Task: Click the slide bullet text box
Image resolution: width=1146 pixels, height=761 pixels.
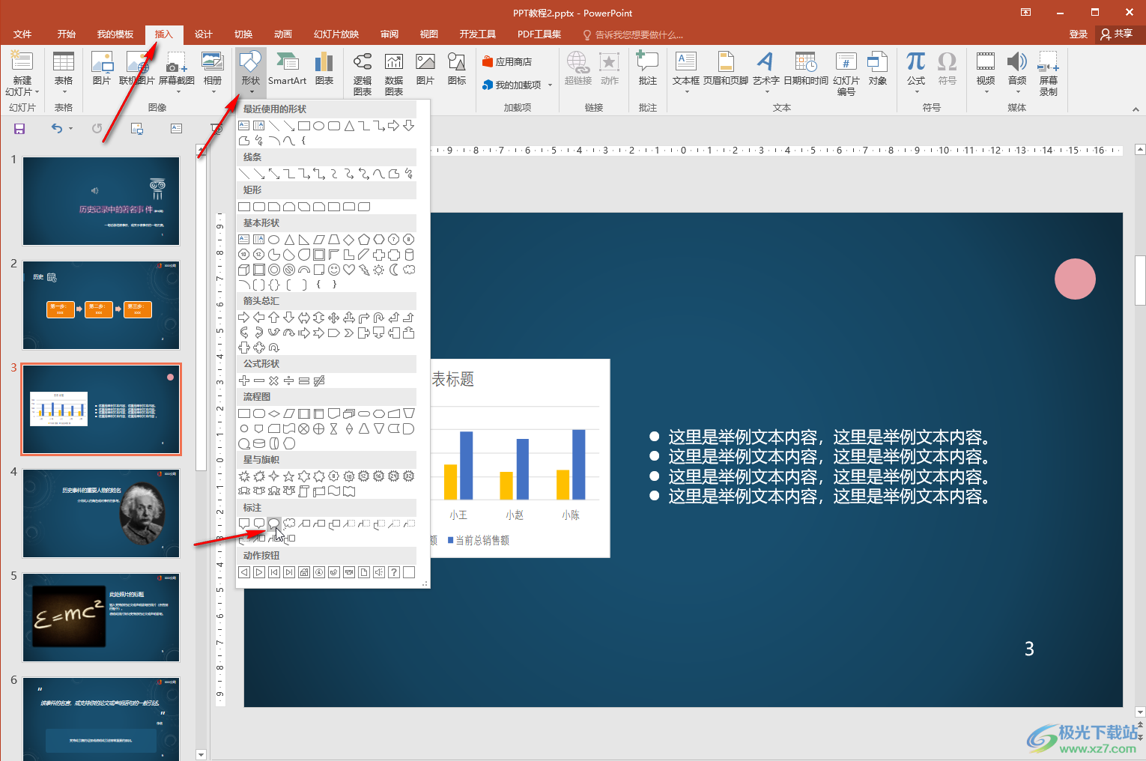Action: [820, 467]
